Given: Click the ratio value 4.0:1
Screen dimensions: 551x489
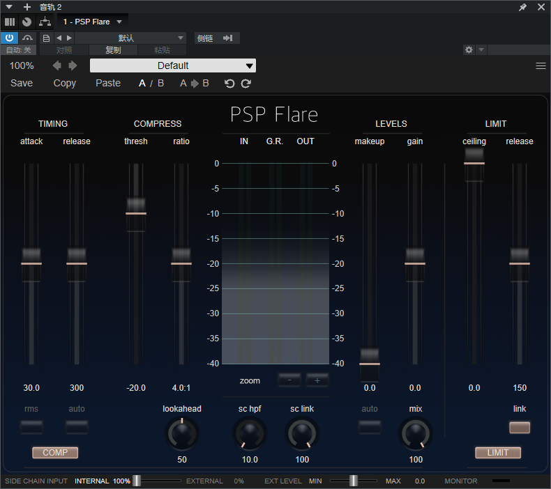Looking at the screenshot, I should (181, 388).
